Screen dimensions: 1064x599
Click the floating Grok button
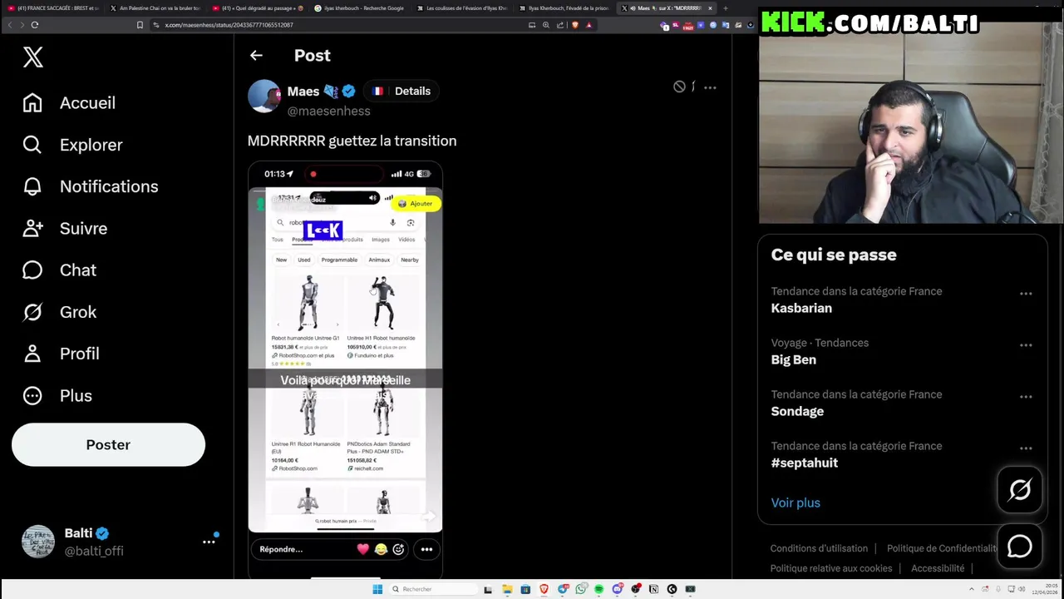click(1020, 490)
